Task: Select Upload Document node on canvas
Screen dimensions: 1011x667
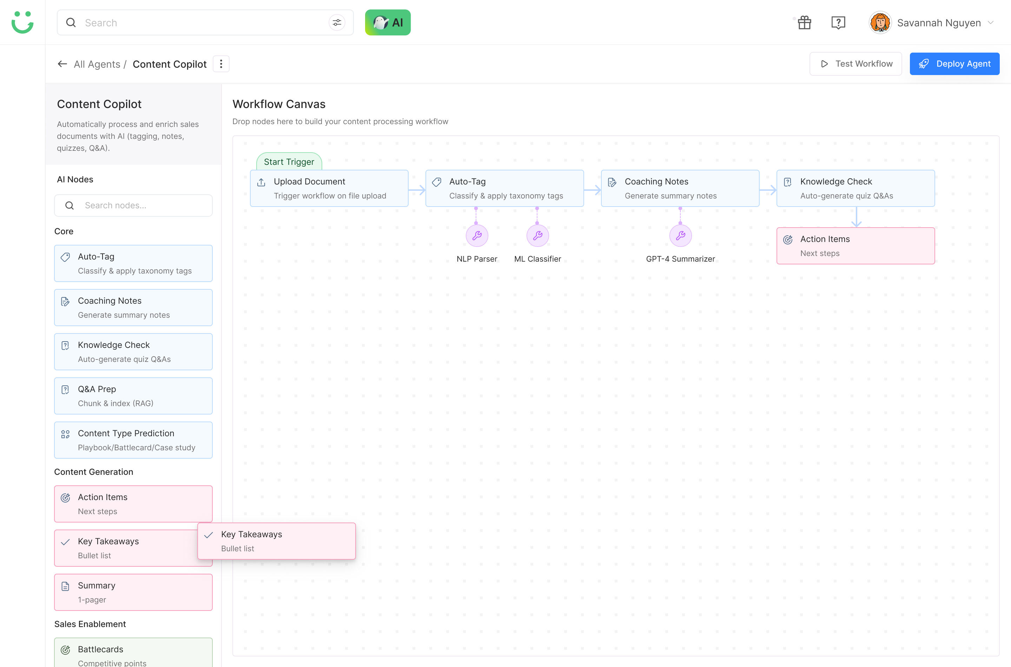Action: coord(329,188)
